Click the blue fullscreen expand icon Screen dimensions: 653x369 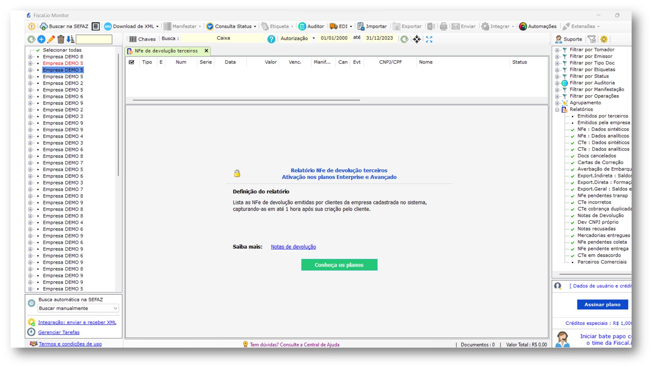pos(429,39)
